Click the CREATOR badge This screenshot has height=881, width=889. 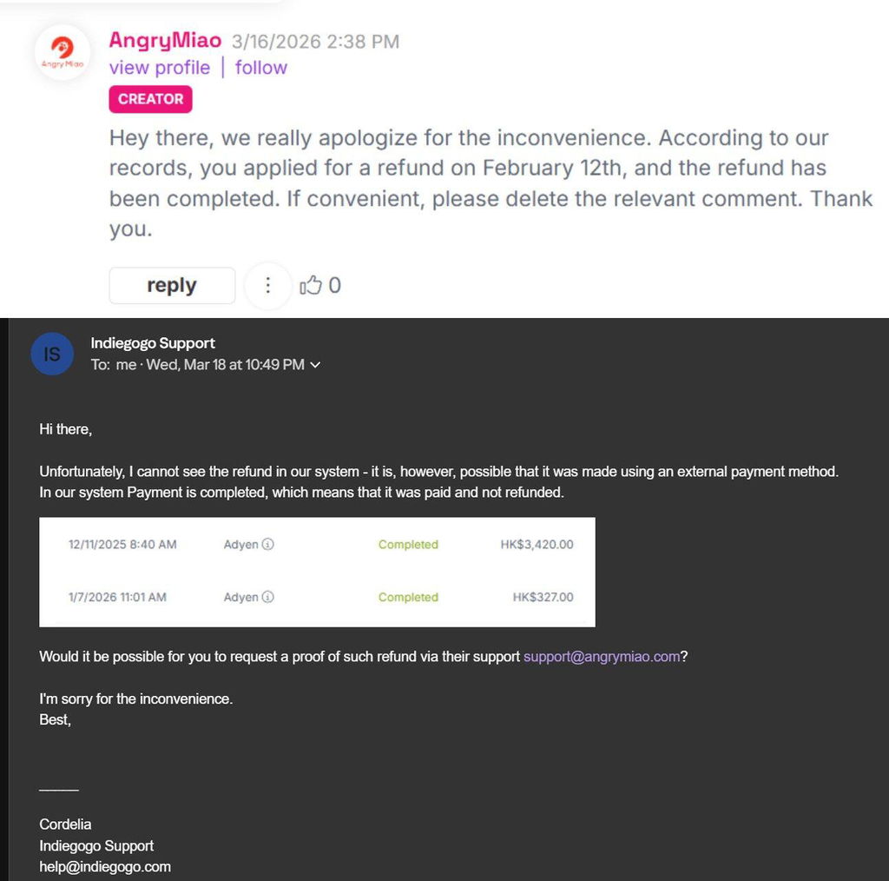150,99
